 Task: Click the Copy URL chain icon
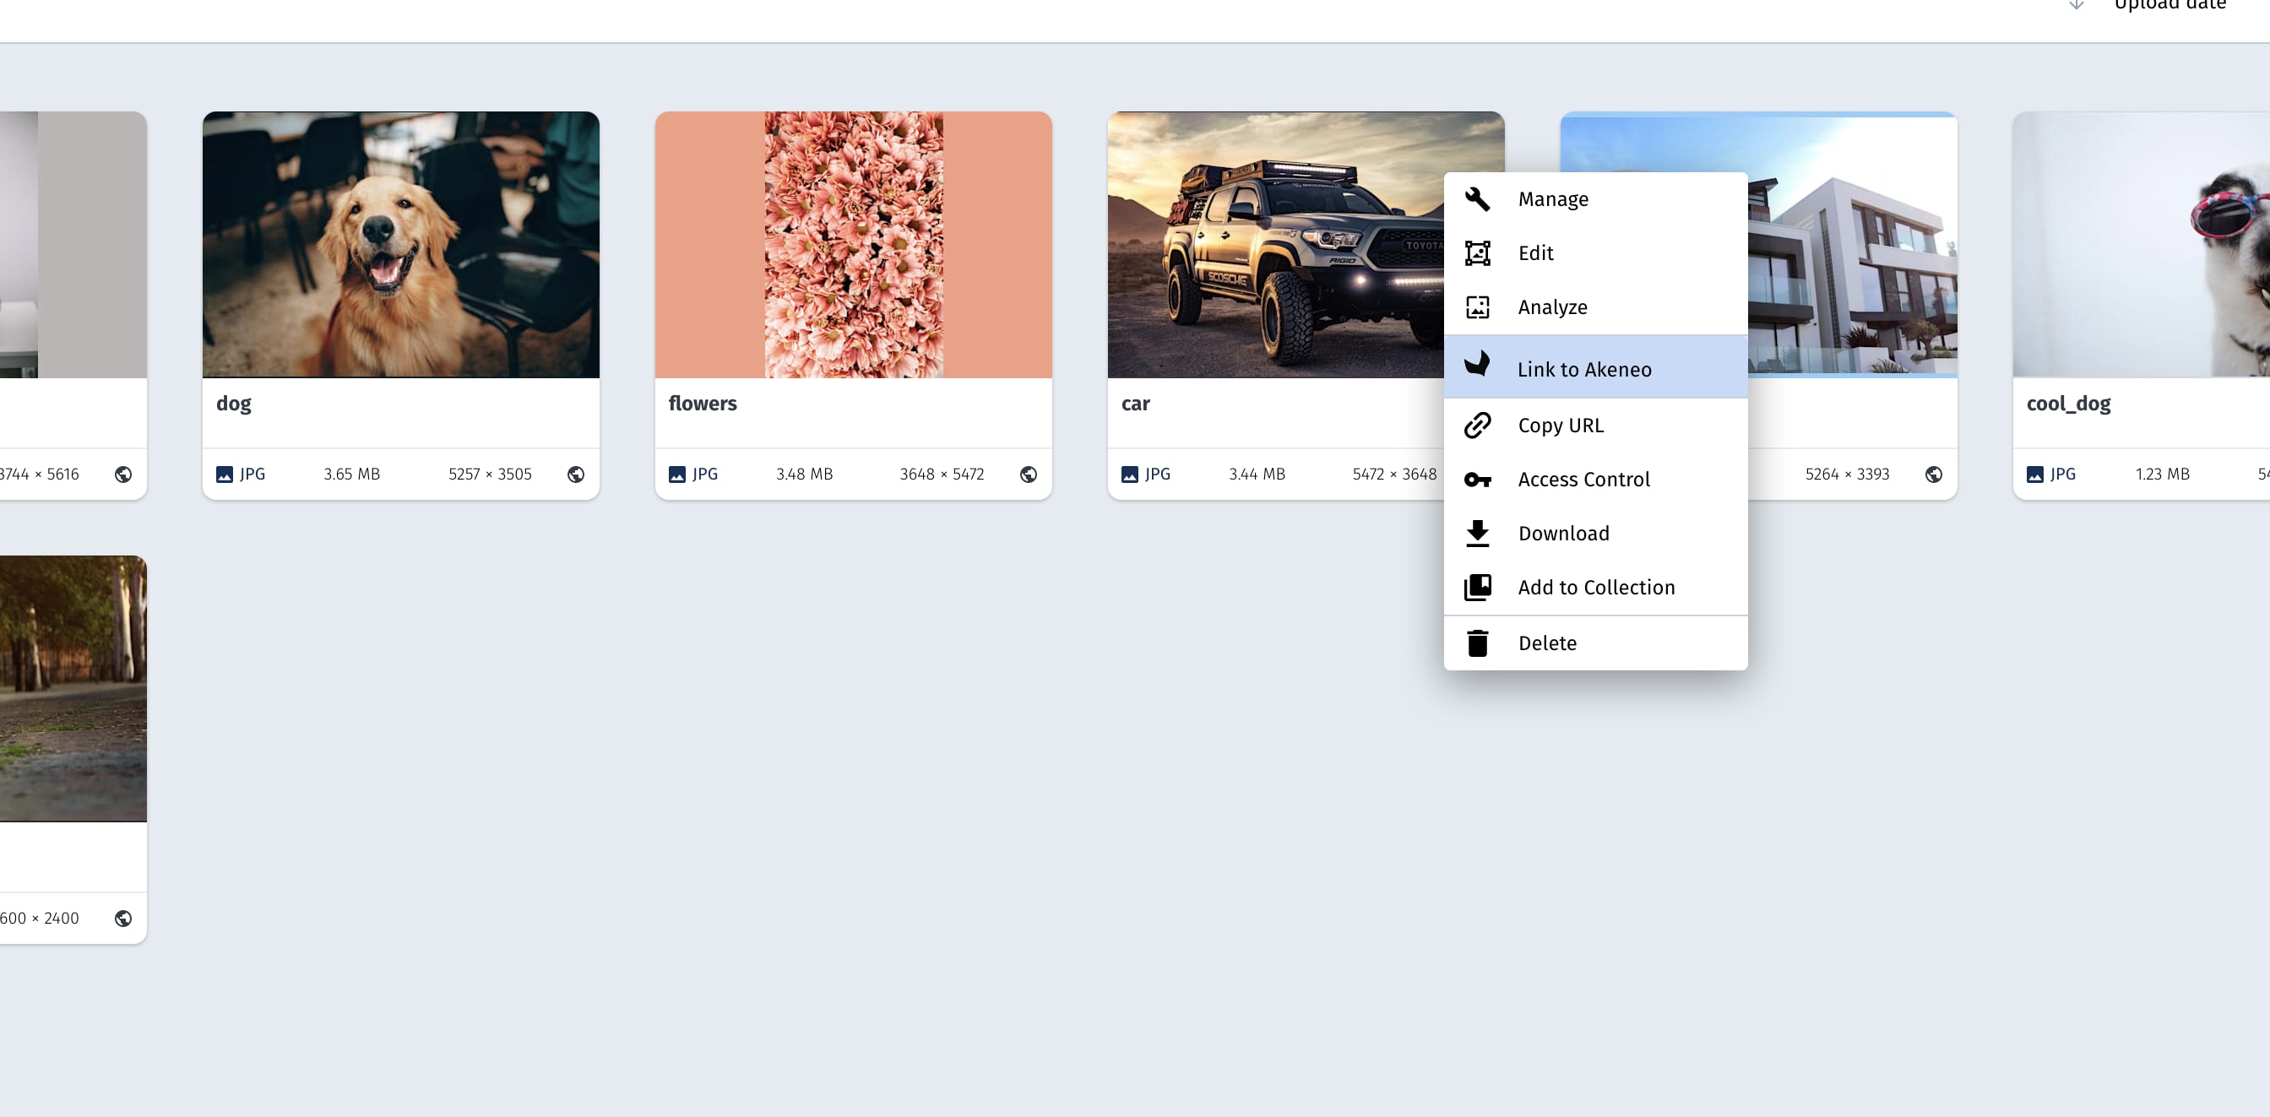(x=1477, y=426)
